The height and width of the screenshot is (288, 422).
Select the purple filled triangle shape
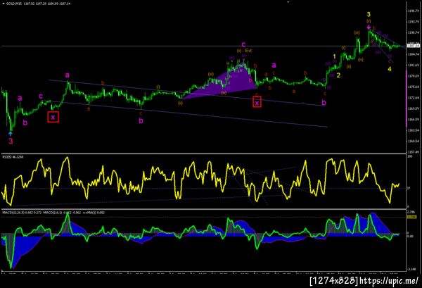pyautogui.click(x=229, y=84)
